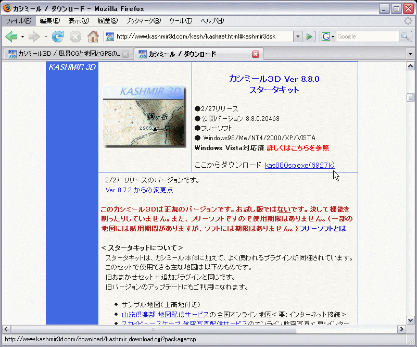Image resolution: width=417 pixels, height=347 pixels.
Task: Expand the address bar history dropdown
Action: point(298,36)
